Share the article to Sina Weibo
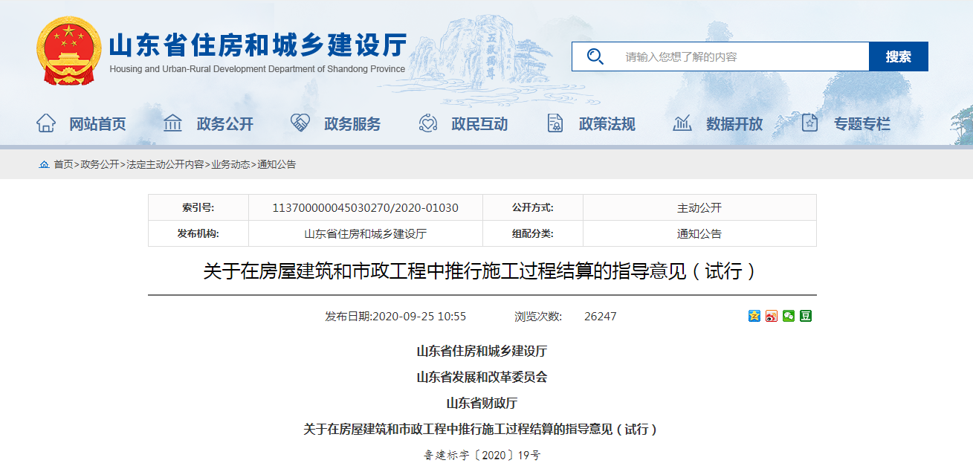973x466 pixels. 772,316
